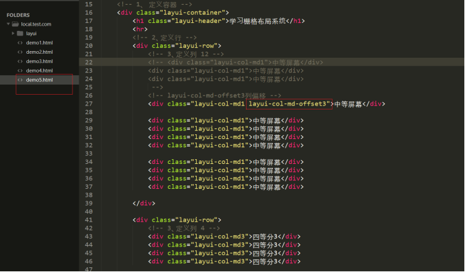
Task: Click layui-col-md1 div on line 32
Action: click(226, 145)
